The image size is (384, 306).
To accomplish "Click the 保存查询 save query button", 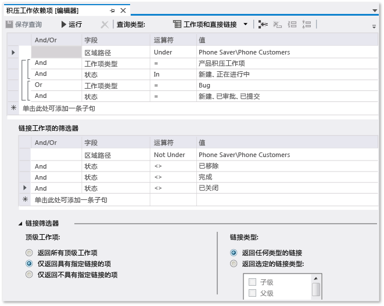I will pyautogui.click(x=24, y=24).
